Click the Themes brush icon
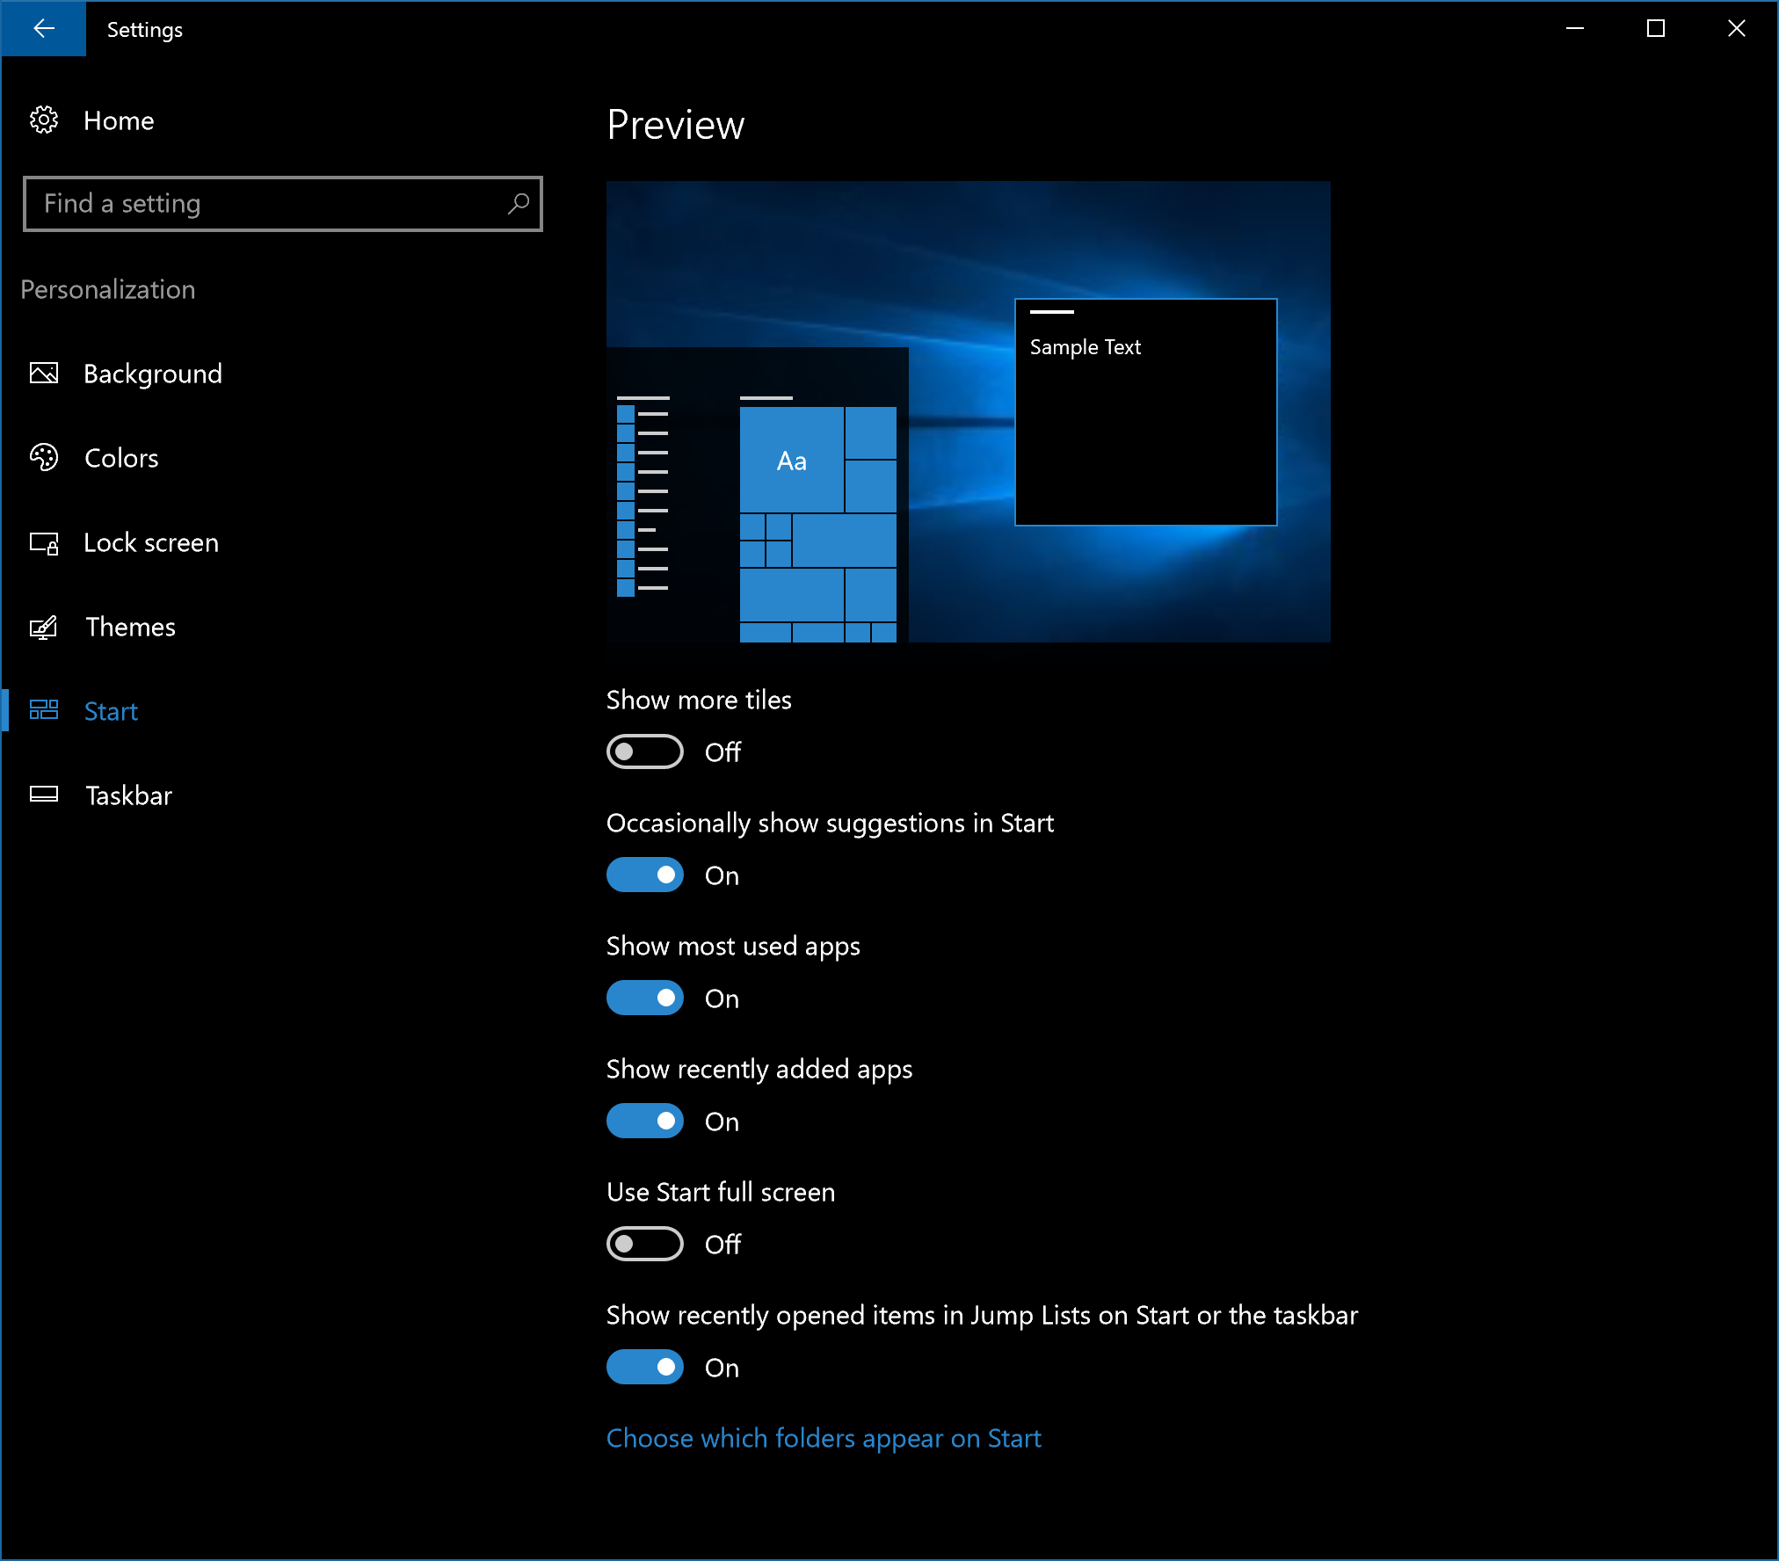The image size is (1779, 1561). [x=44, y=627]
